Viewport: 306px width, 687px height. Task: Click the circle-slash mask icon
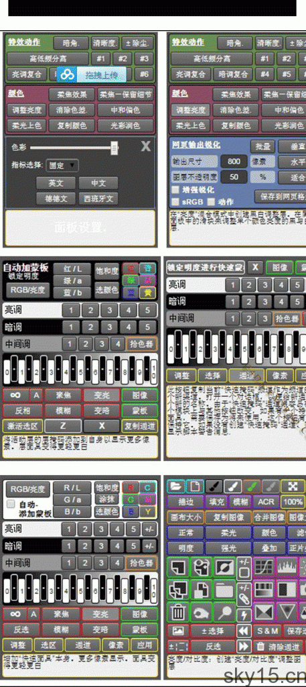(225, 567)
